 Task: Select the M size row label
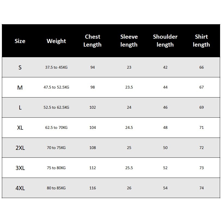pyautogui.click(x=20, y=87)
